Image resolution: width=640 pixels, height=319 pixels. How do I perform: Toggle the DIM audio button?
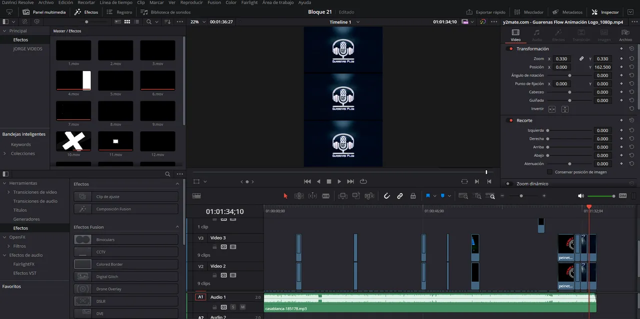pyautogui.click(x=622, y=196)
